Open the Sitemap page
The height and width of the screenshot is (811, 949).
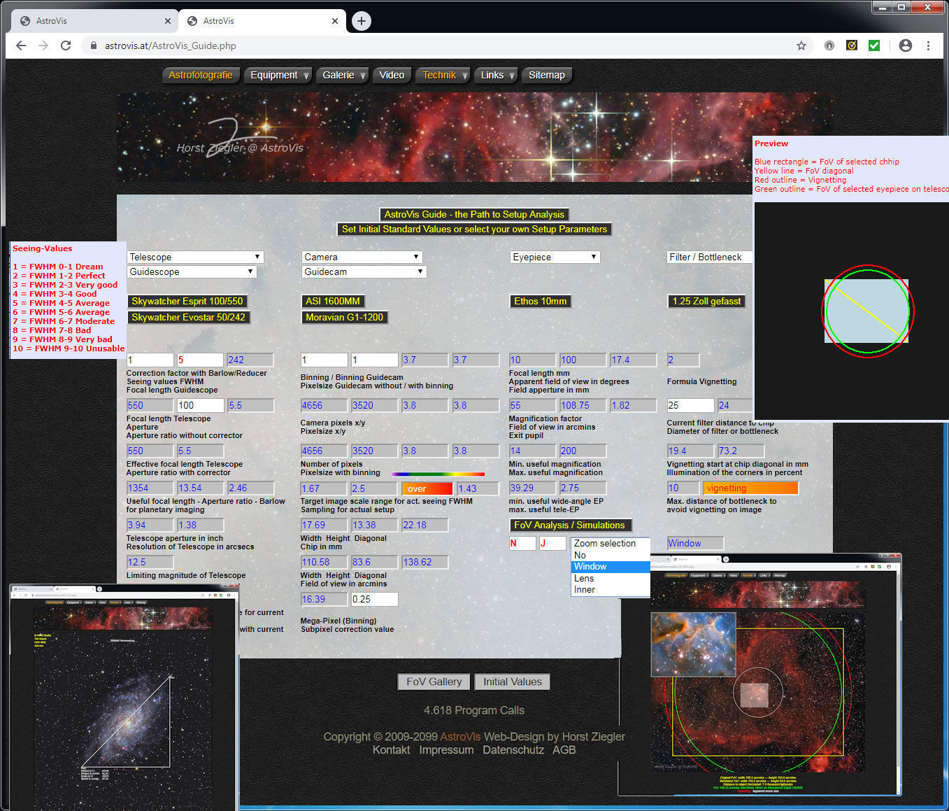tap(547, 75)
